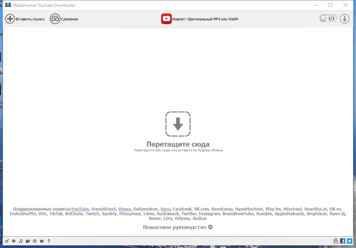Minimize the MediaHuman YouTube Downloader window
The width and height of the screenshot is (356, 248).
coord(315,5)
